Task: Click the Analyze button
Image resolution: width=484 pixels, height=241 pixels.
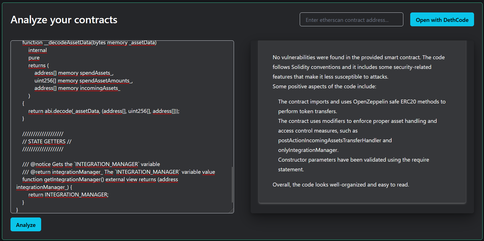Action: coord(26,224)
